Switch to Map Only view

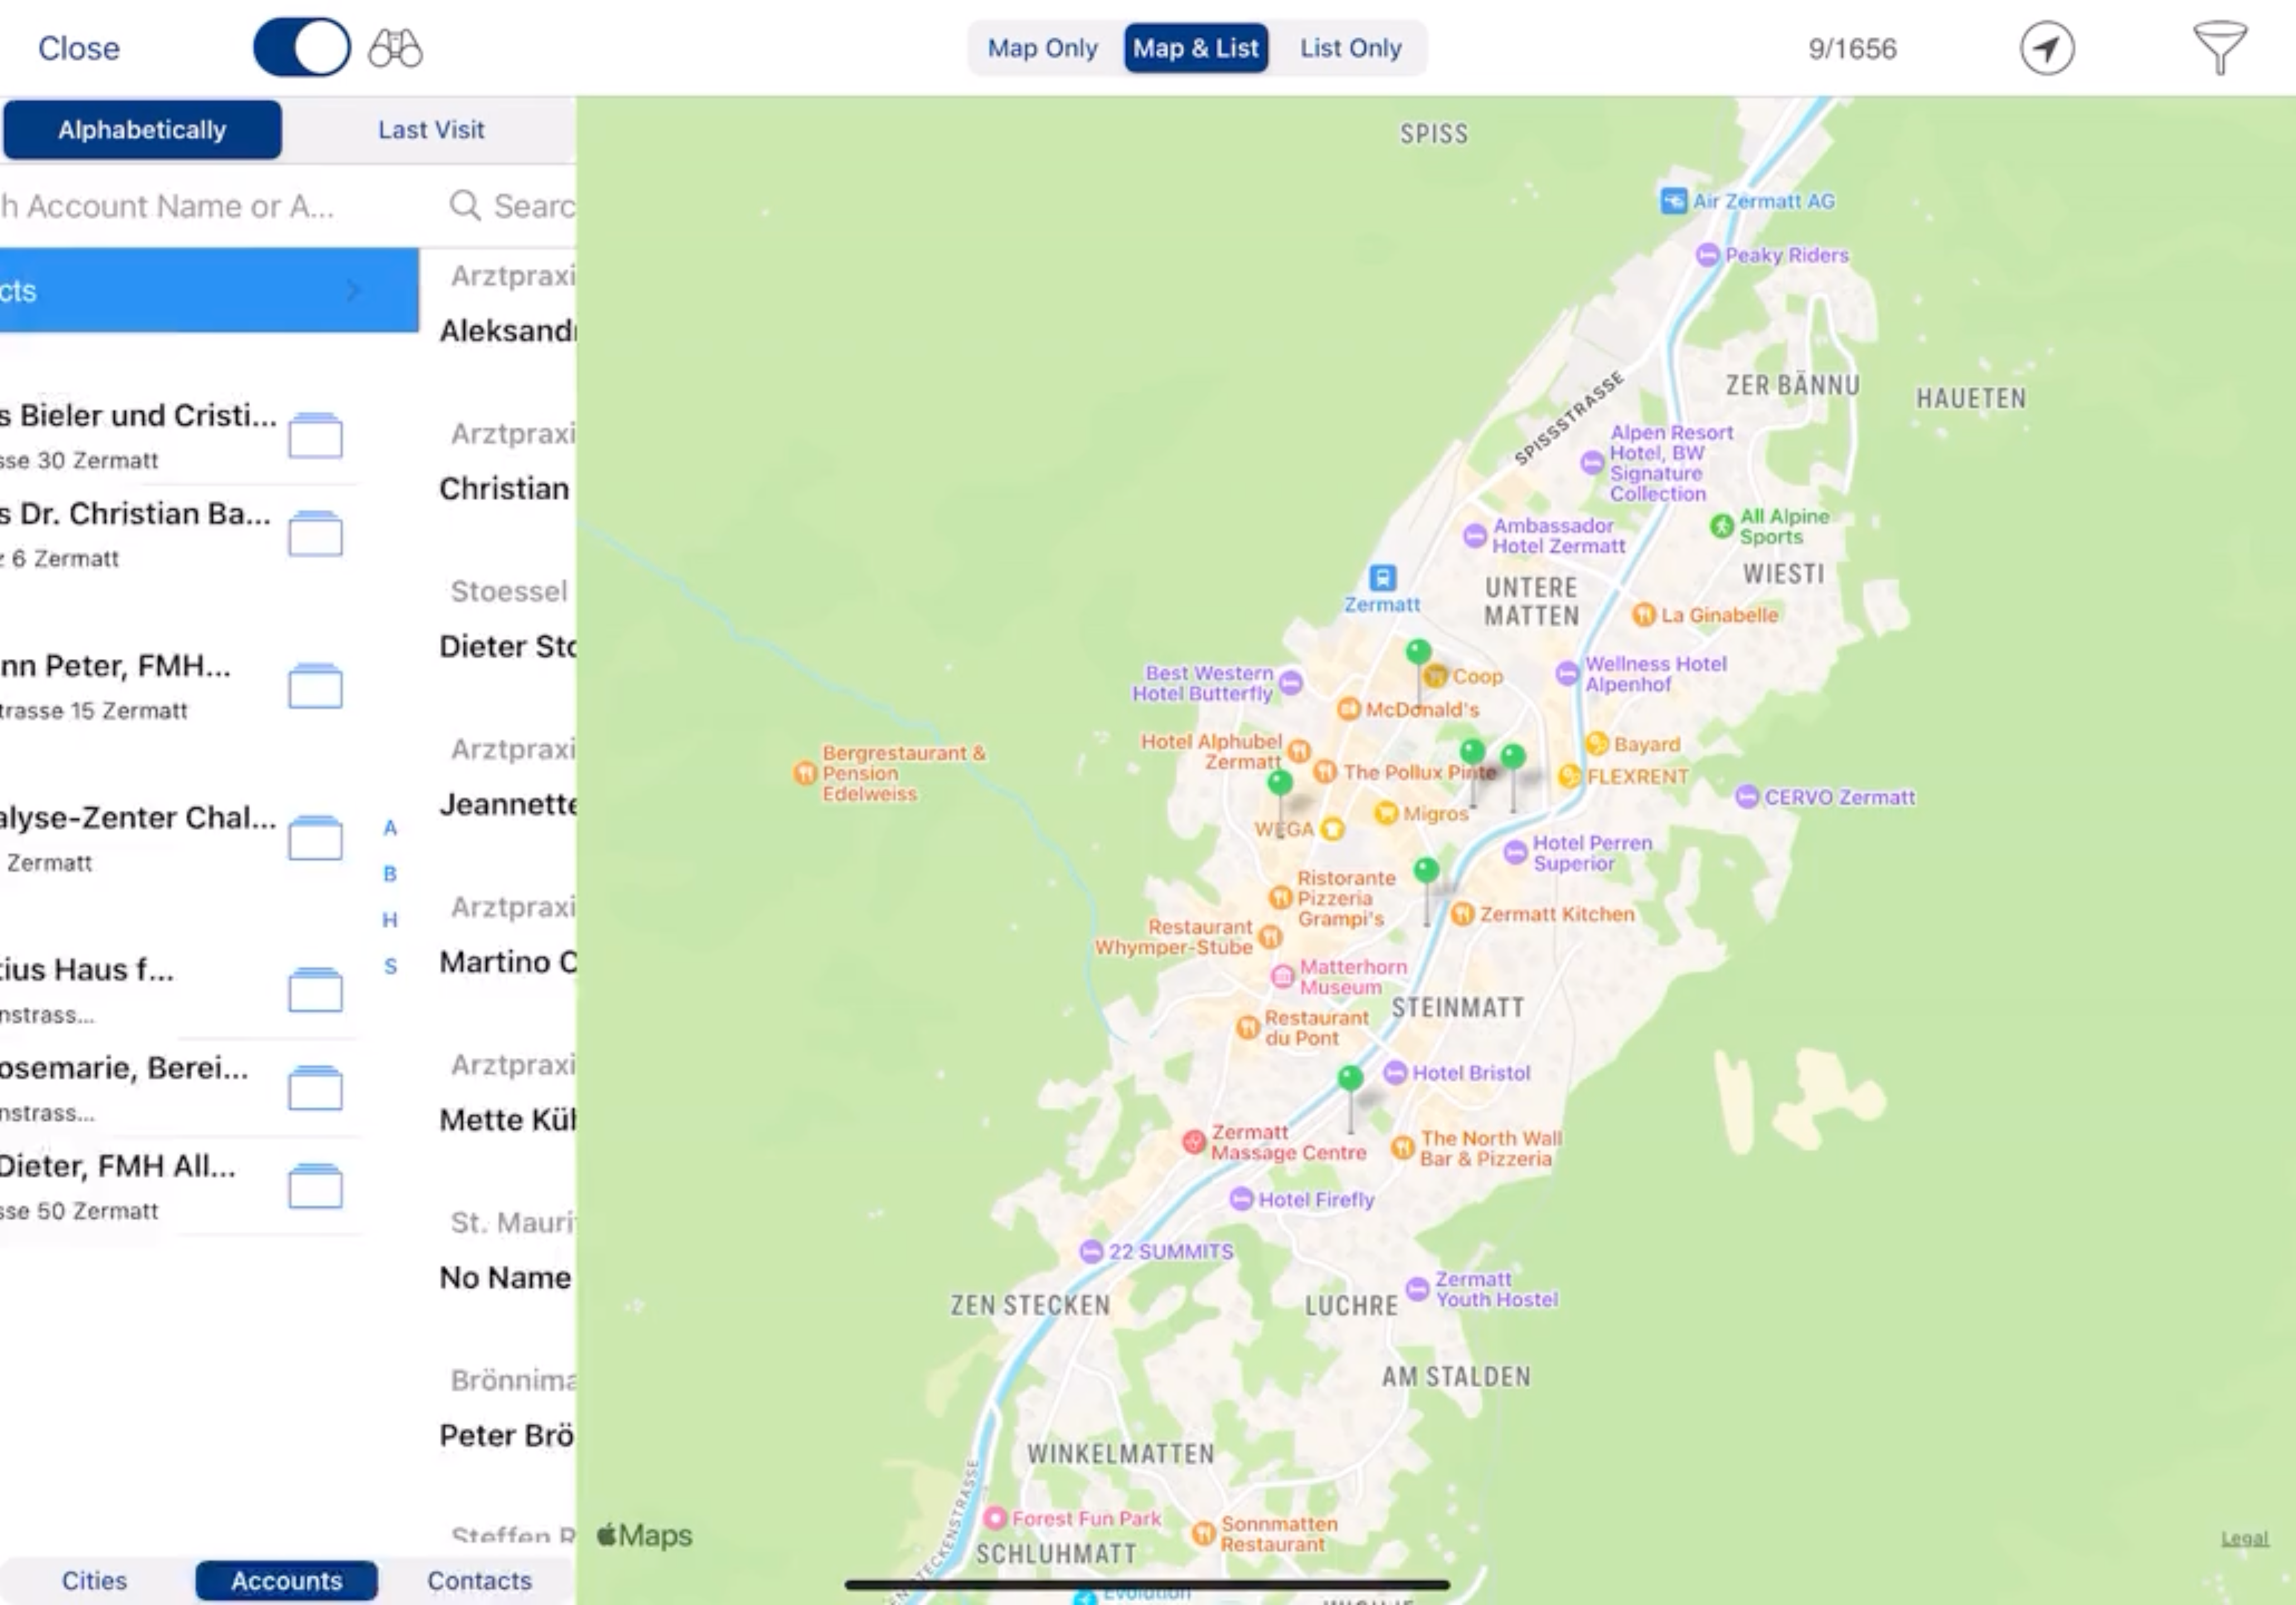coord(1042,48)
